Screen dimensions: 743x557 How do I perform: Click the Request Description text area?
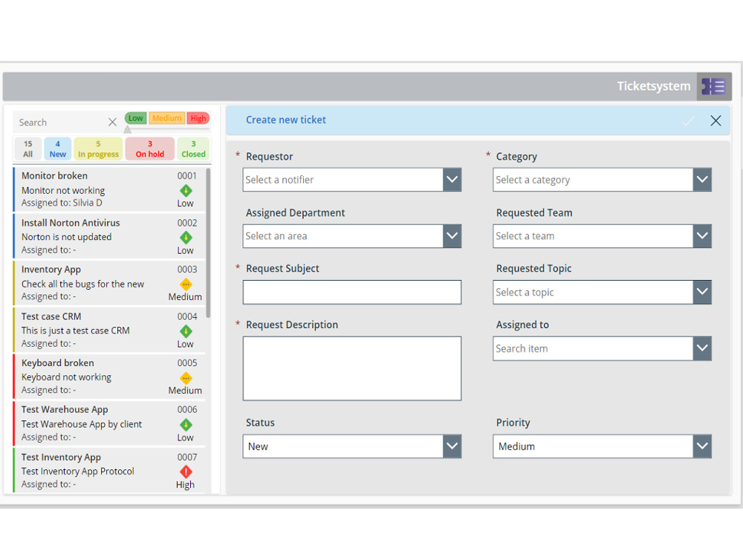[352, 368]
